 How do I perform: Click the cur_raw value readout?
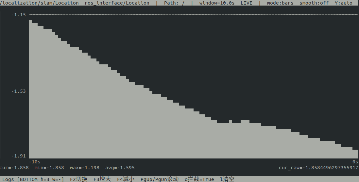[318, 168]
